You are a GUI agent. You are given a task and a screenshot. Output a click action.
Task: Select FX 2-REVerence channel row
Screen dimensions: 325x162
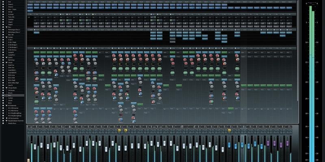click(13, 111)
